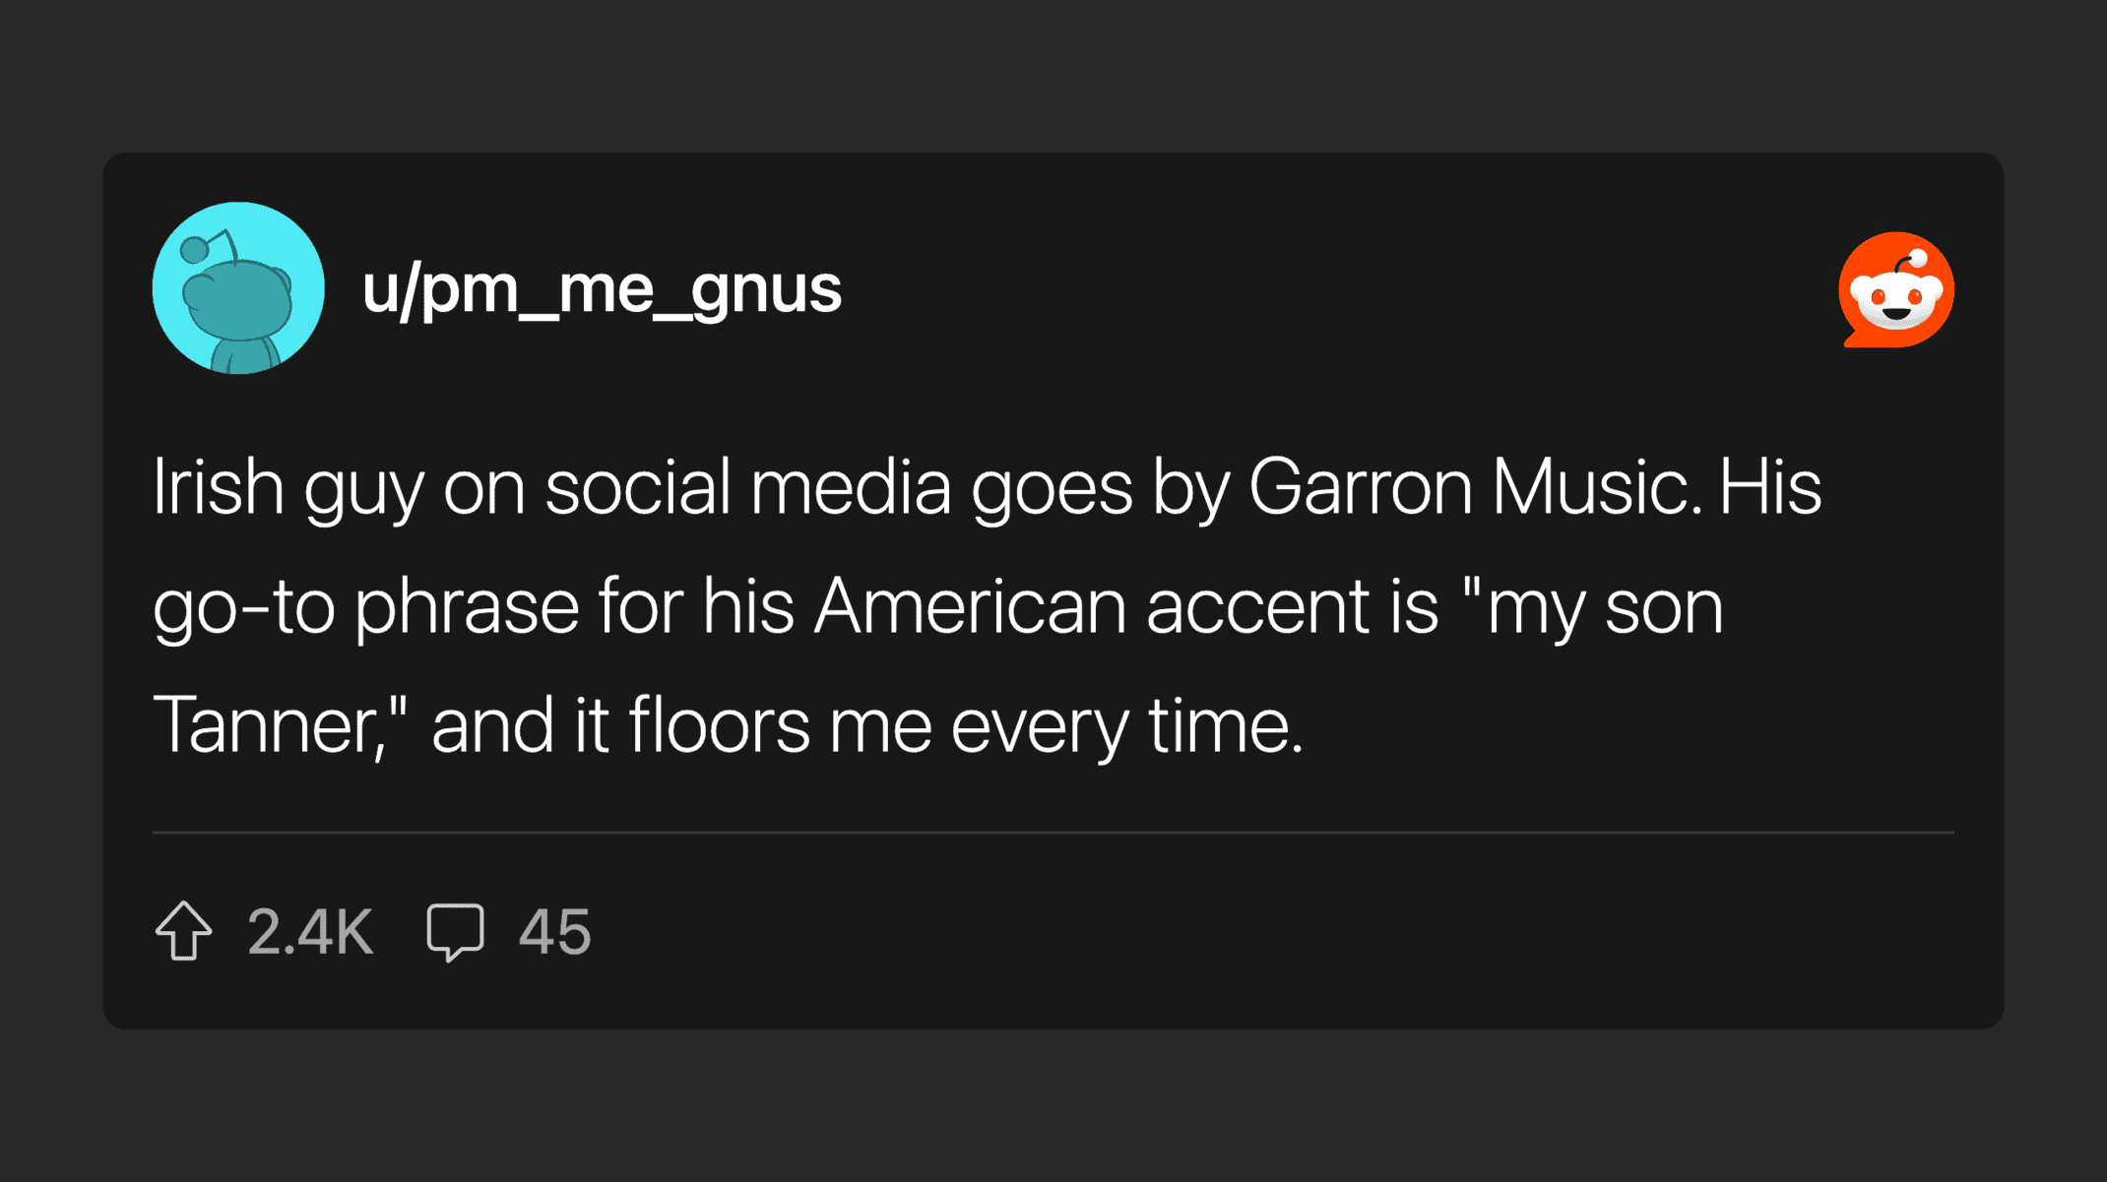Click the horizontal divider above vote counts

coord(1053,833)
